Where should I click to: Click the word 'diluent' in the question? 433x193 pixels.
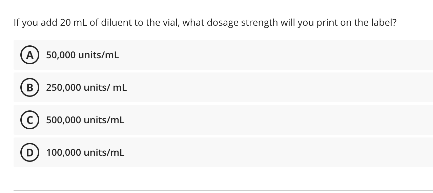[116, 23]
